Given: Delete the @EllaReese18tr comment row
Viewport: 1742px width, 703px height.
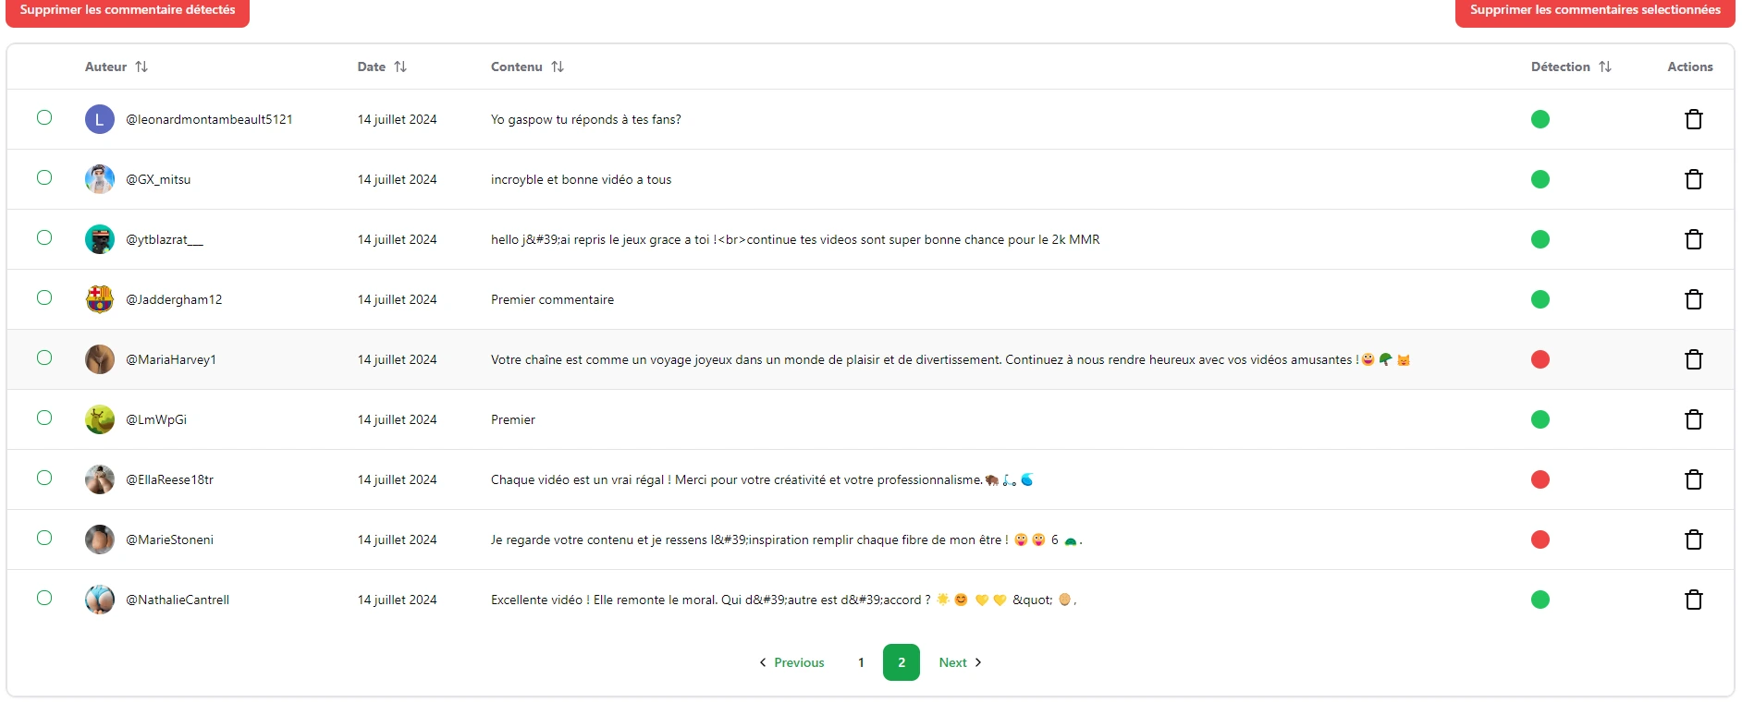Looking at the screenshot, I should [x=1693, y=479].
